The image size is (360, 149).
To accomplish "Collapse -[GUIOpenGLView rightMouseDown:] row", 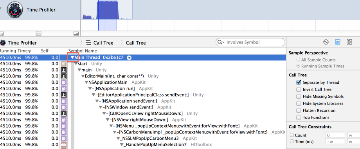I will click(104, 114).
